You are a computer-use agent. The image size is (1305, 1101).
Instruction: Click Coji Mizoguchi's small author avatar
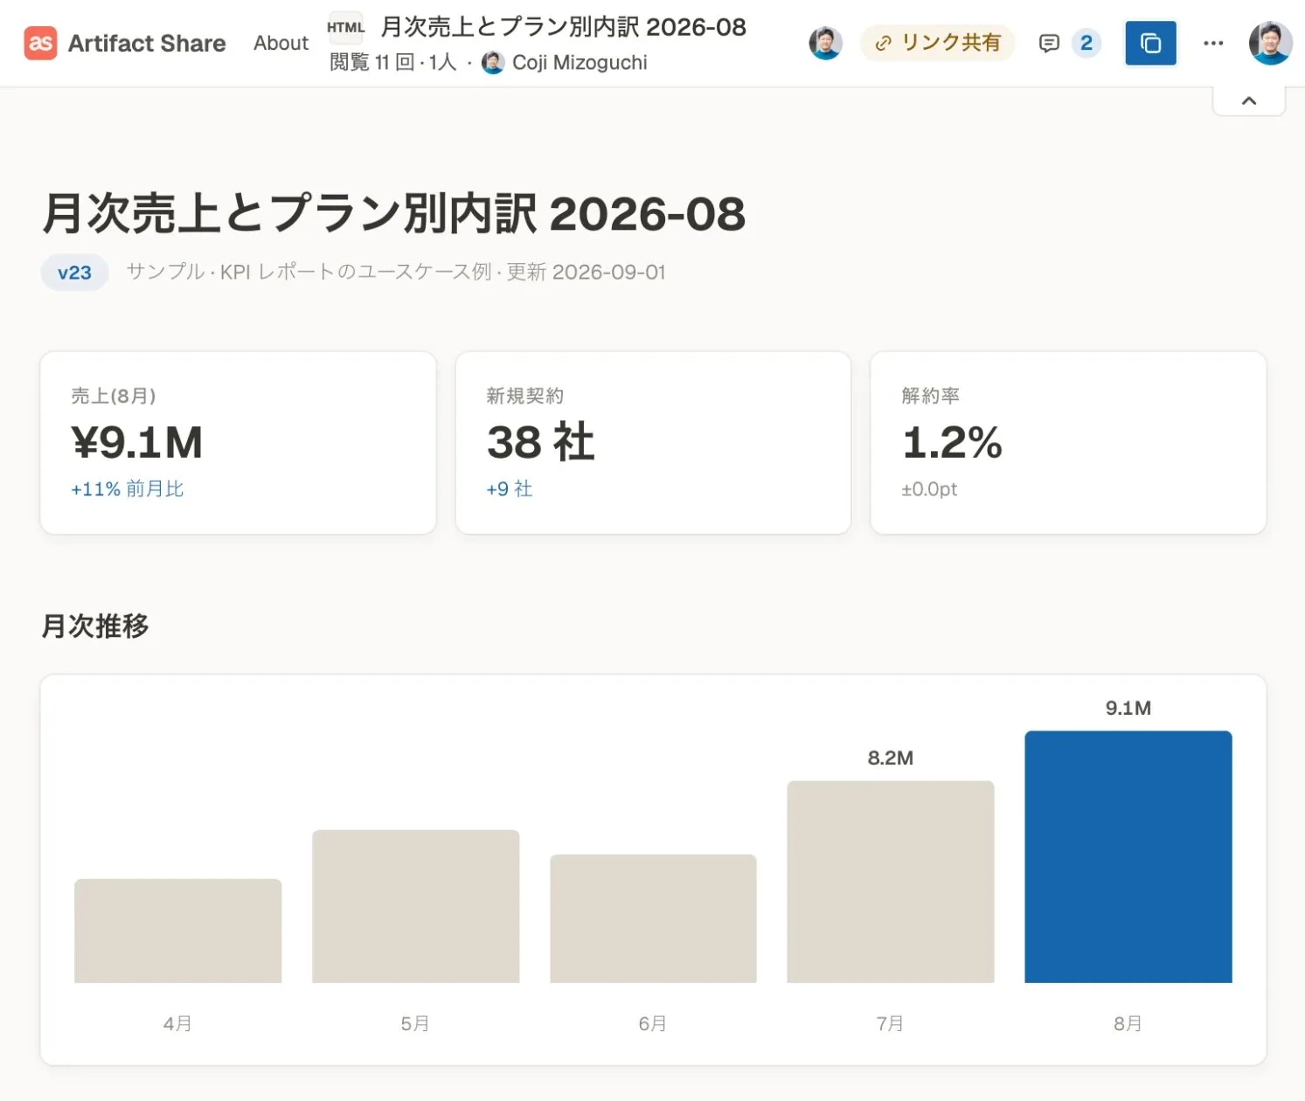pyautogui.click(x=493, y=63)
